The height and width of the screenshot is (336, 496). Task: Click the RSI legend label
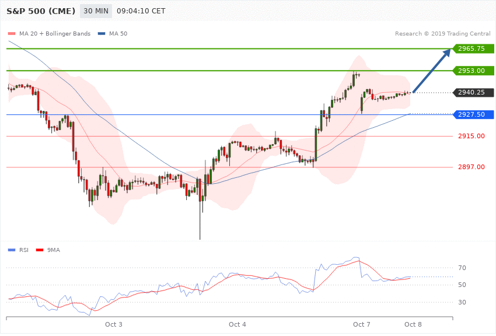coord(24,250)
